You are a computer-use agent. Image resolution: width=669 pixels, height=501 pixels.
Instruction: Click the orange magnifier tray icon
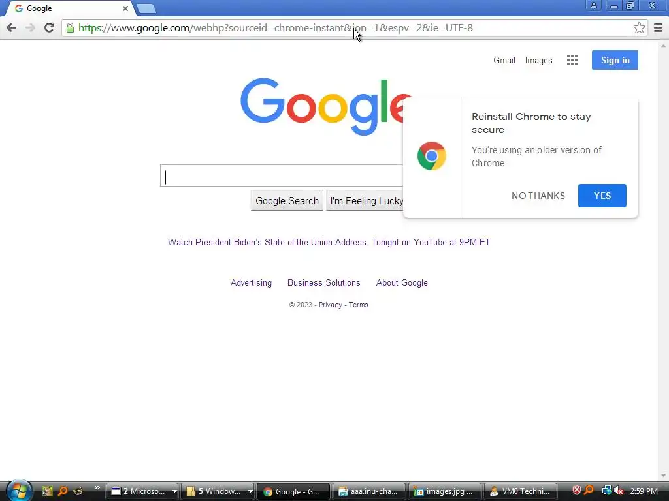tap(589, 491)
